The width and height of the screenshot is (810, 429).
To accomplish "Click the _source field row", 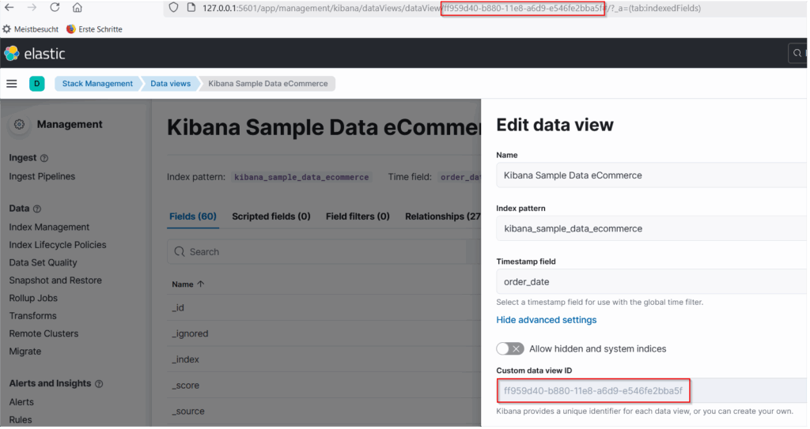I will 324,412.
